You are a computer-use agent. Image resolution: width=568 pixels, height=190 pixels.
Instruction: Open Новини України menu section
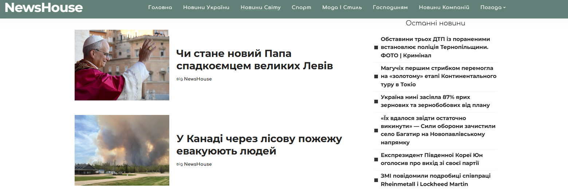[206, 7]
